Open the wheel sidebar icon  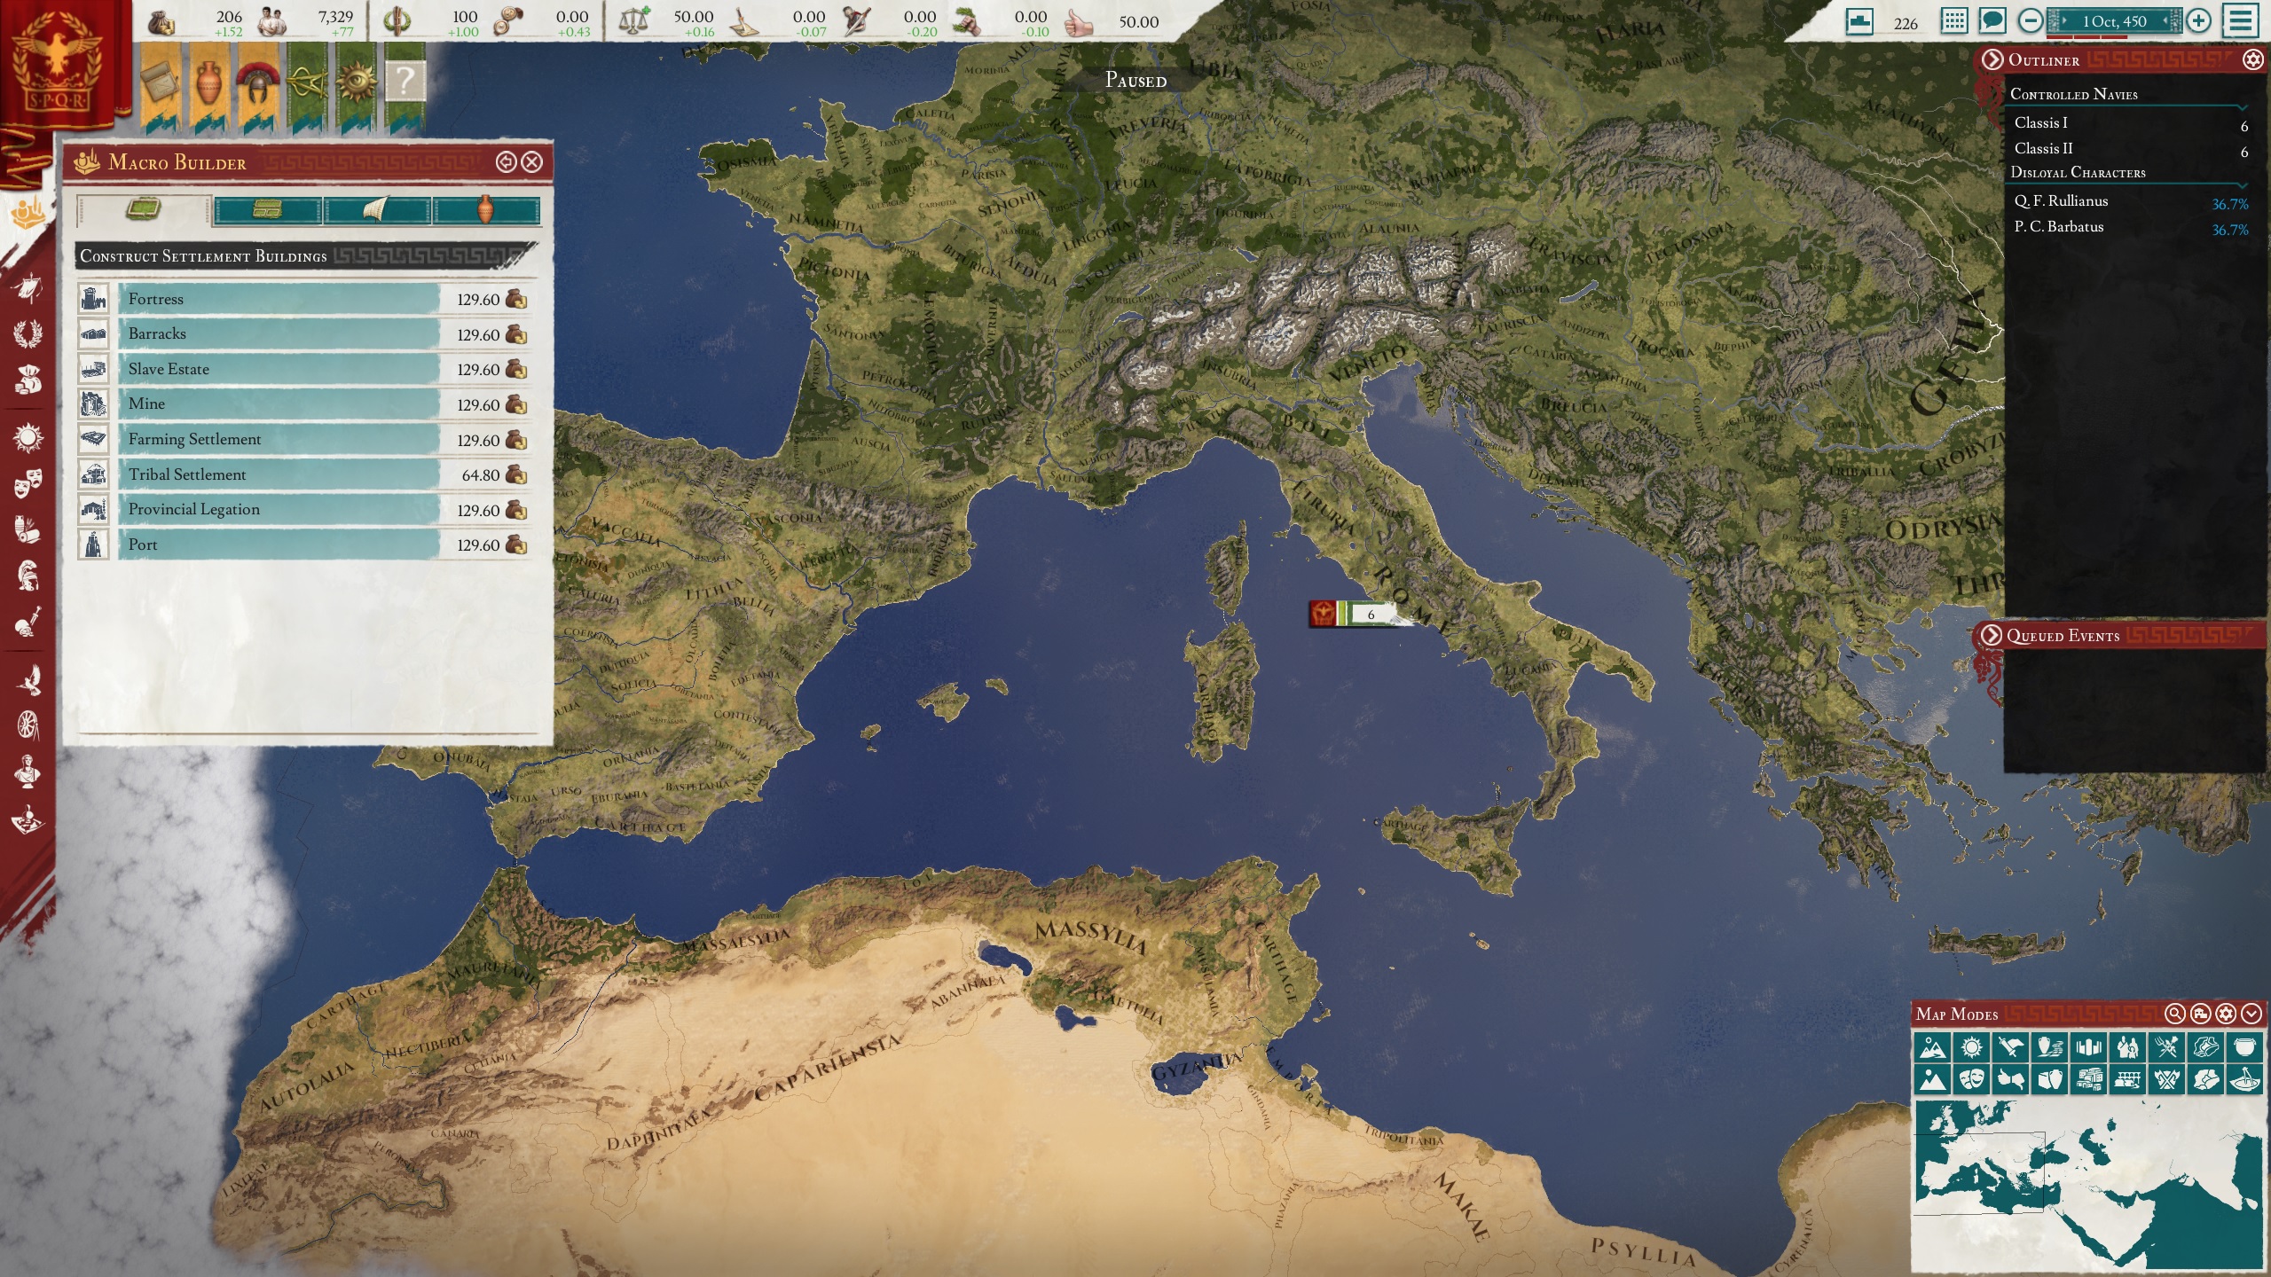tap(28, 725)
